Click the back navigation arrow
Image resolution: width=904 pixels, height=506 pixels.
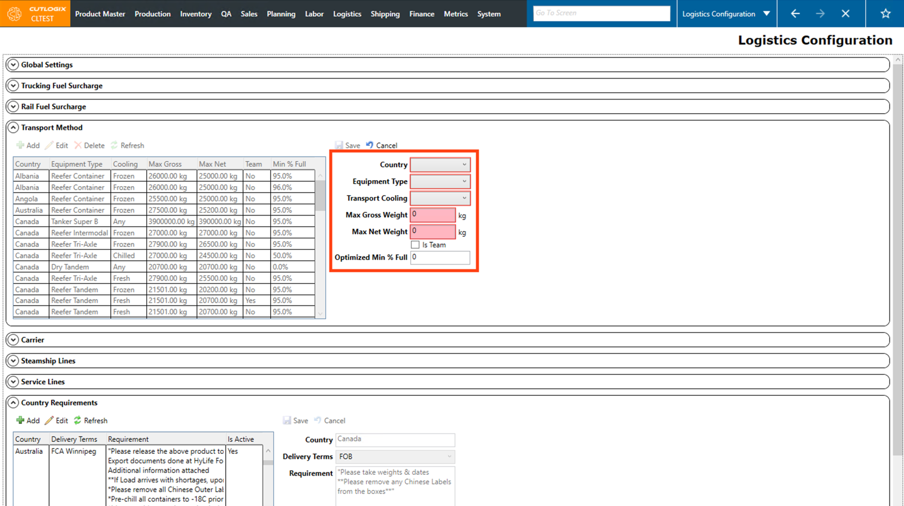point(795,13)
